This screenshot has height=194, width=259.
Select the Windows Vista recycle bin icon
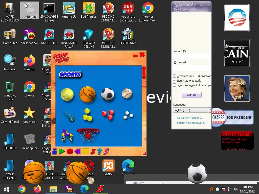pyautogui.click(x=10, y=91)
